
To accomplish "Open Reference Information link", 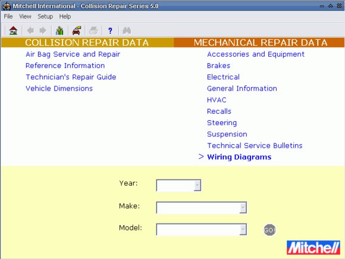I will 65,65.
